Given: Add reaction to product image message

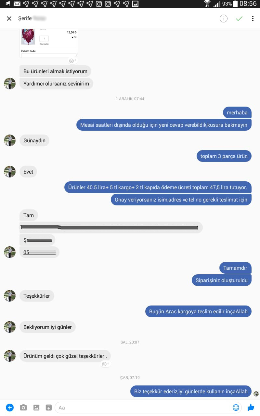Looking at the screenshot, I should coord(73,60).
